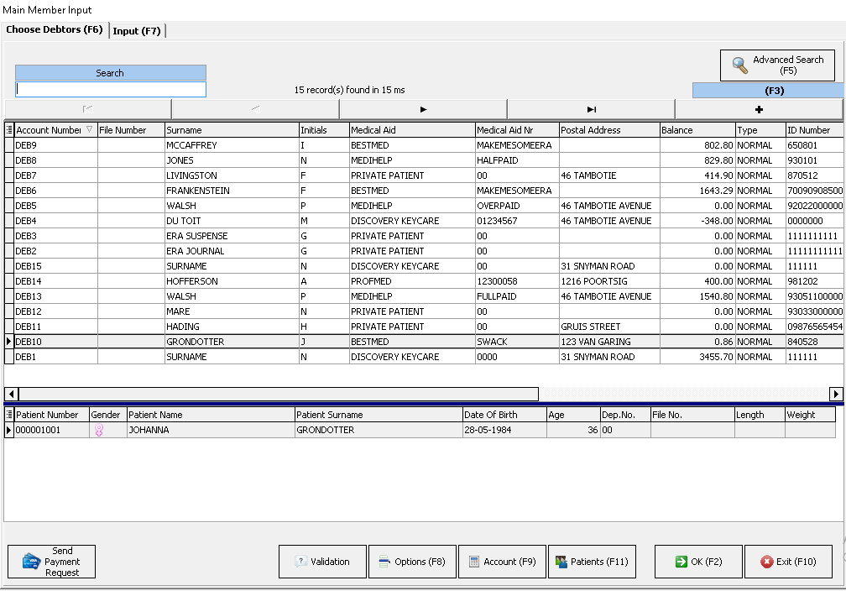Screen dimensions: 846x591
Task: Exit using Exit (F10) button
Action: (x=787, y=562)
